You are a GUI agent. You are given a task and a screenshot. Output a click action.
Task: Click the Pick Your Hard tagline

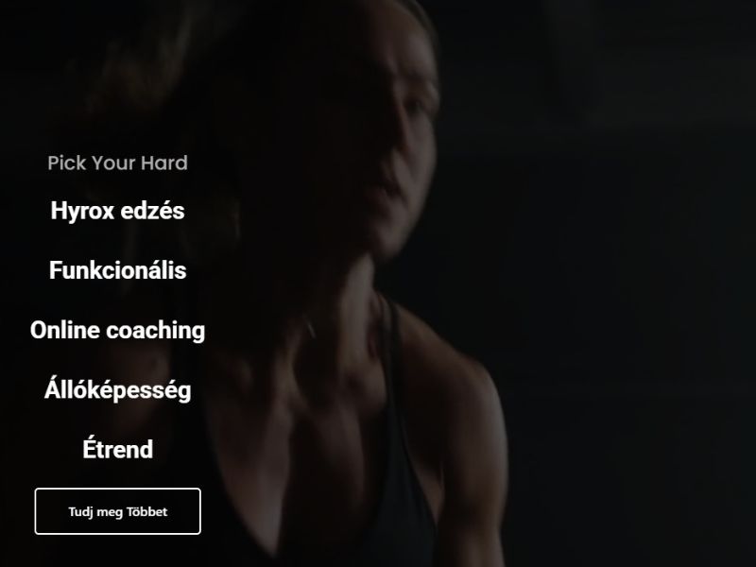(117, 163)
